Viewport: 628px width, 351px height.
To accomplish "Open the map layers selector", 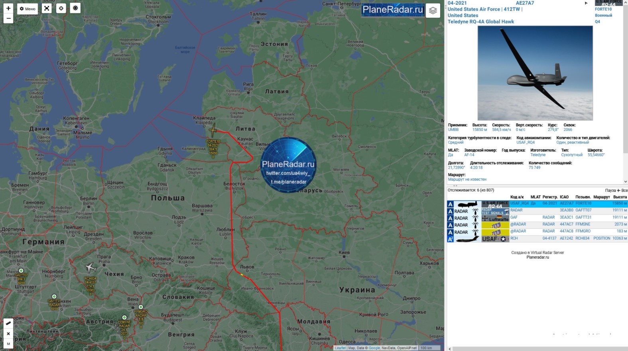I will (x=433, y=11).
